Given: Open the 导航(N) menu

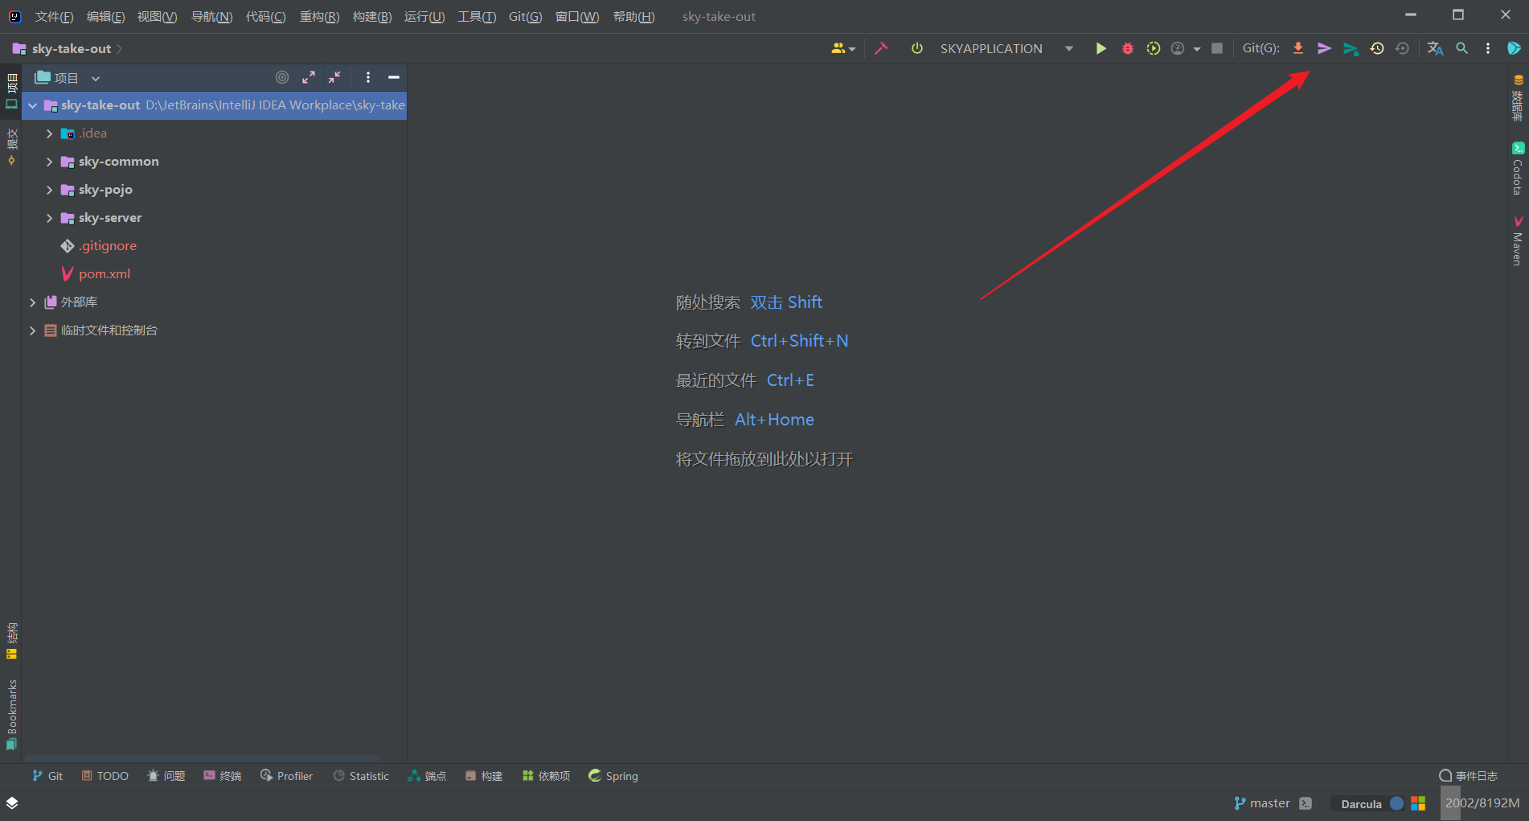Looking at the screenshot, I should (x=212, y=16).
